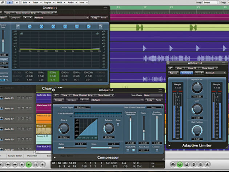Toggle the low shelf band in Channel EQ
This screenshot has height=172, width=229.
point(30,26)
